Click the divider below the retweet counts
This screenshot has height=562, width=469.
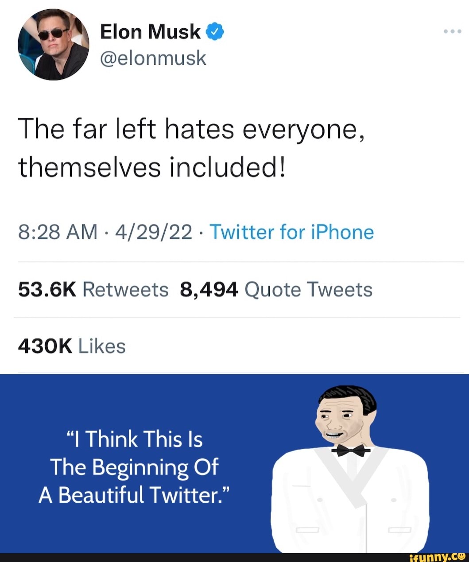[x=234, y=316]
